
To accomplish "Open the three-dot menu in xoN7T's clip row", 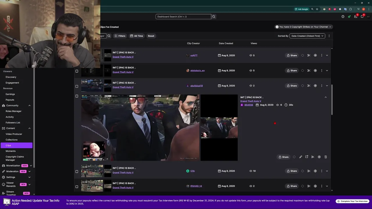I will pos(321,55).
